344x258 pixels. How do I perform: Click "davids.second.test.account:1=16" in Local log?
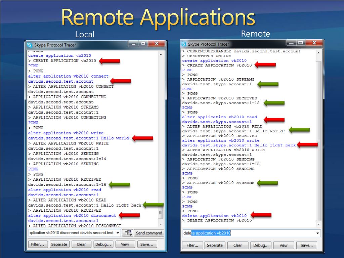click(67, 185)
